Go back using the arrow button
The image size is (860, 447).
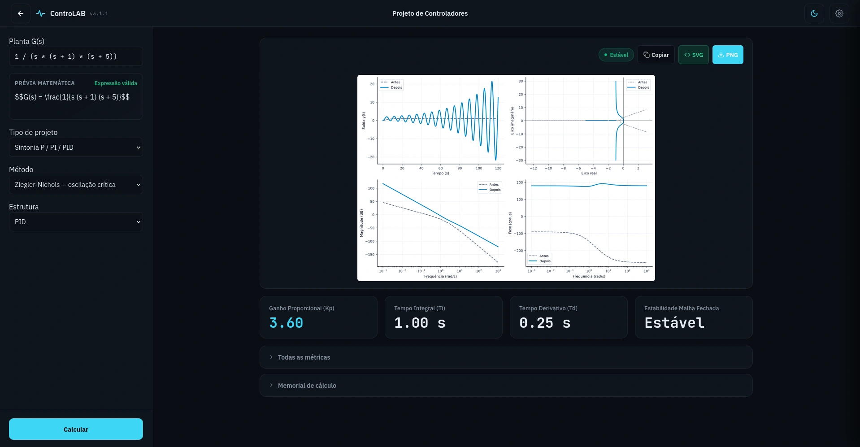(21, 13)
